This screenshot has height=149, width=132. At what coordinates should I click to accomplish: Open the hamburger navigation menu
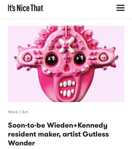click(120, 8)
